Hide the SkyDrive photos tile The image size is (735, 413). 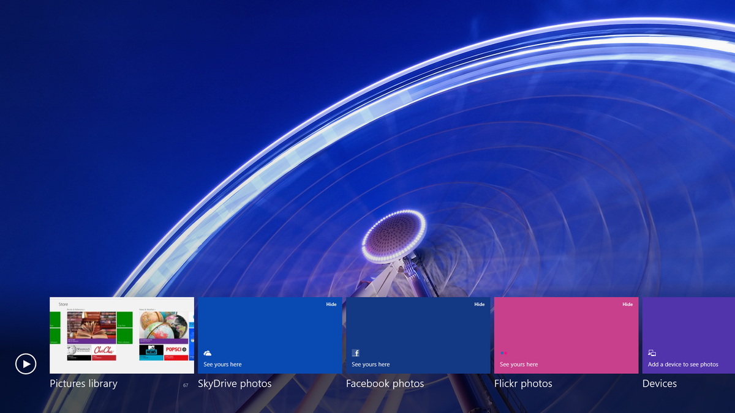click(x=331, y=304)
